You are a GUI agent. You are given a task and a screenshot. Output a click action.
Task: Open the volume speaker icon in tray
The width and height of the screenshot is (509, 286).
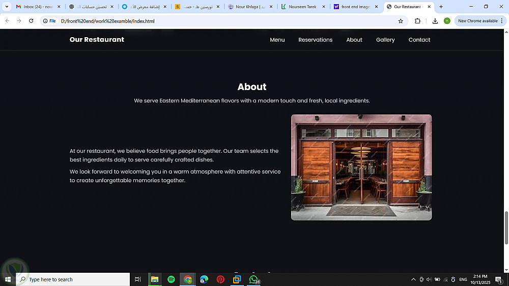click(x=429, y=279)
